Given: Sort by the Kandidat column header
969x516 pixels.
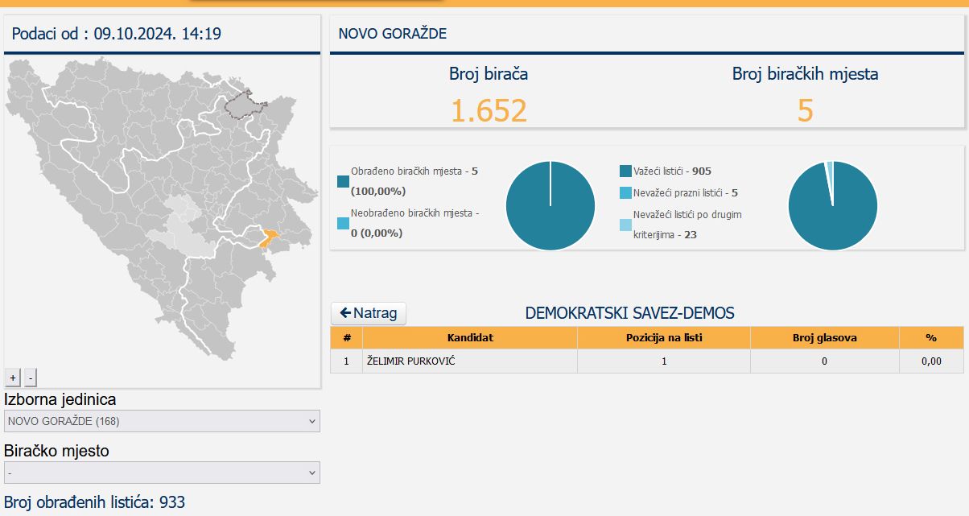Looking at the screenshot, I should [470, 338].
